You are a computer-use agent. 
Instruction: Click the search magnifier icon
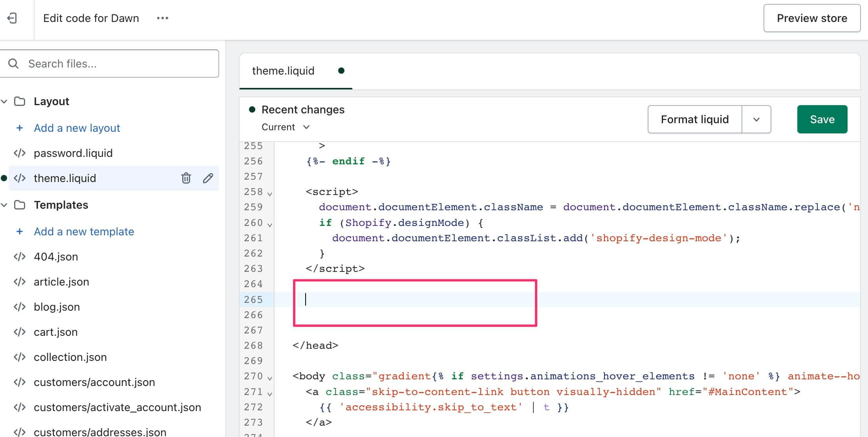[13, 64]
